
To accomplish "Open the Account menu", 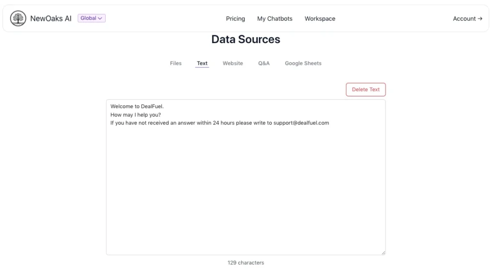I will 467,19.
